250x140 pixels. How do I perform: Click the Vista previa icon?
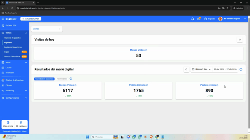tap(8, 122)
